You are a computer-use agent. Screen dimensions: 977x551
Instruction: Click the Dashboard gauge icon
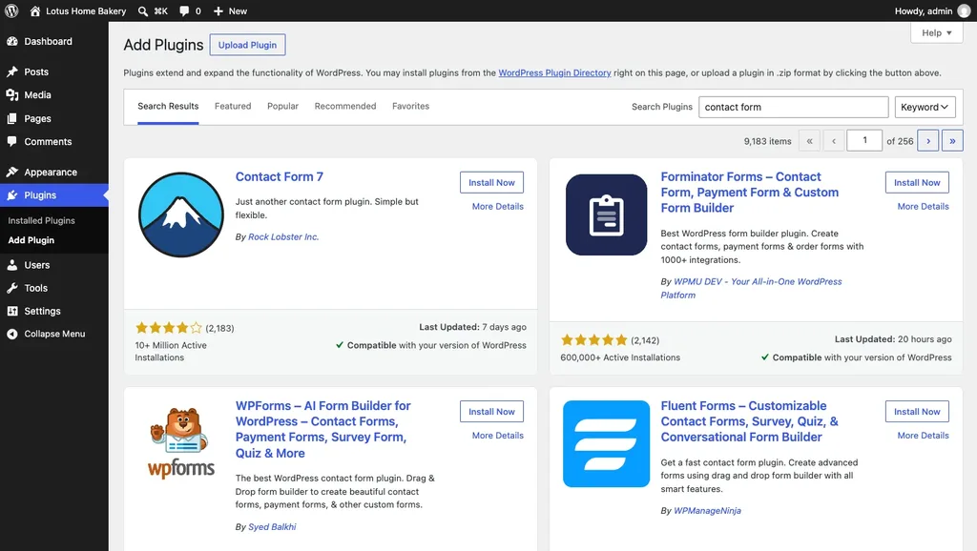[11, 41]
